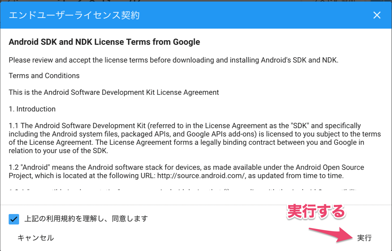The image size is (392, 251).
Task: Click paragraph 1.1 about the SDK license
Action: (195, 138)
